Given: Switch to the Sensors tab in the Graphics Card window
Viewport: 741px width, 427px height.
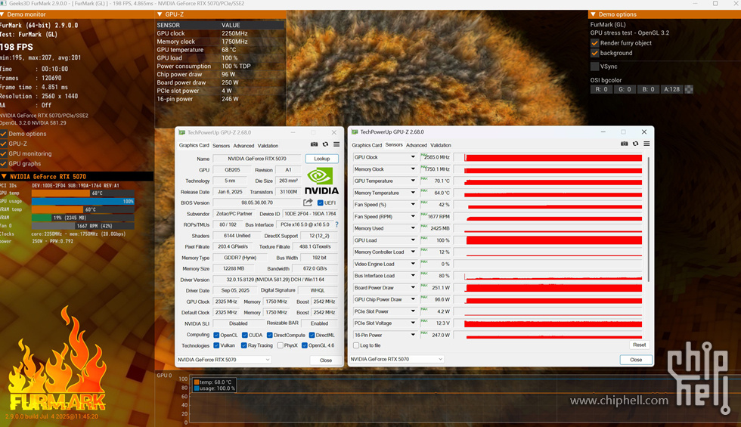Looking at the screenshot, I should click(x=221, y=145).
